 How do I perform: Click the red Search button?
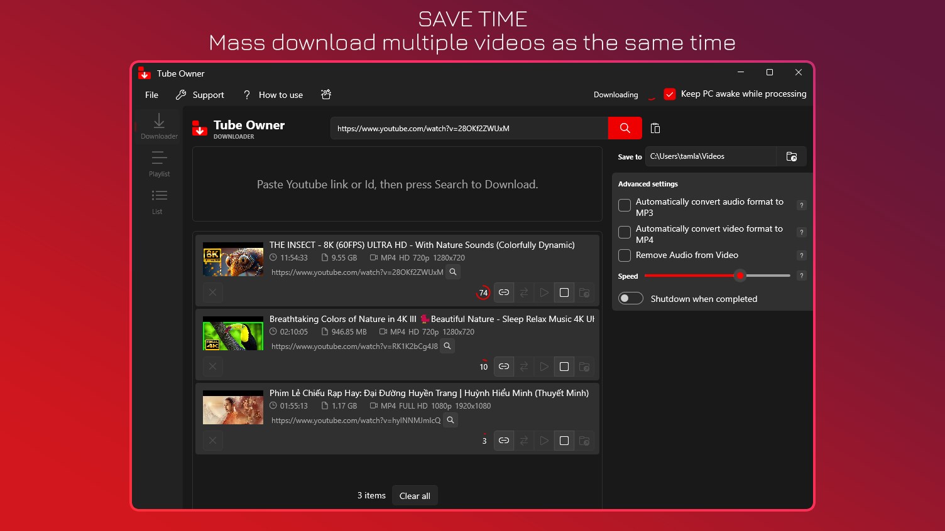625,128
